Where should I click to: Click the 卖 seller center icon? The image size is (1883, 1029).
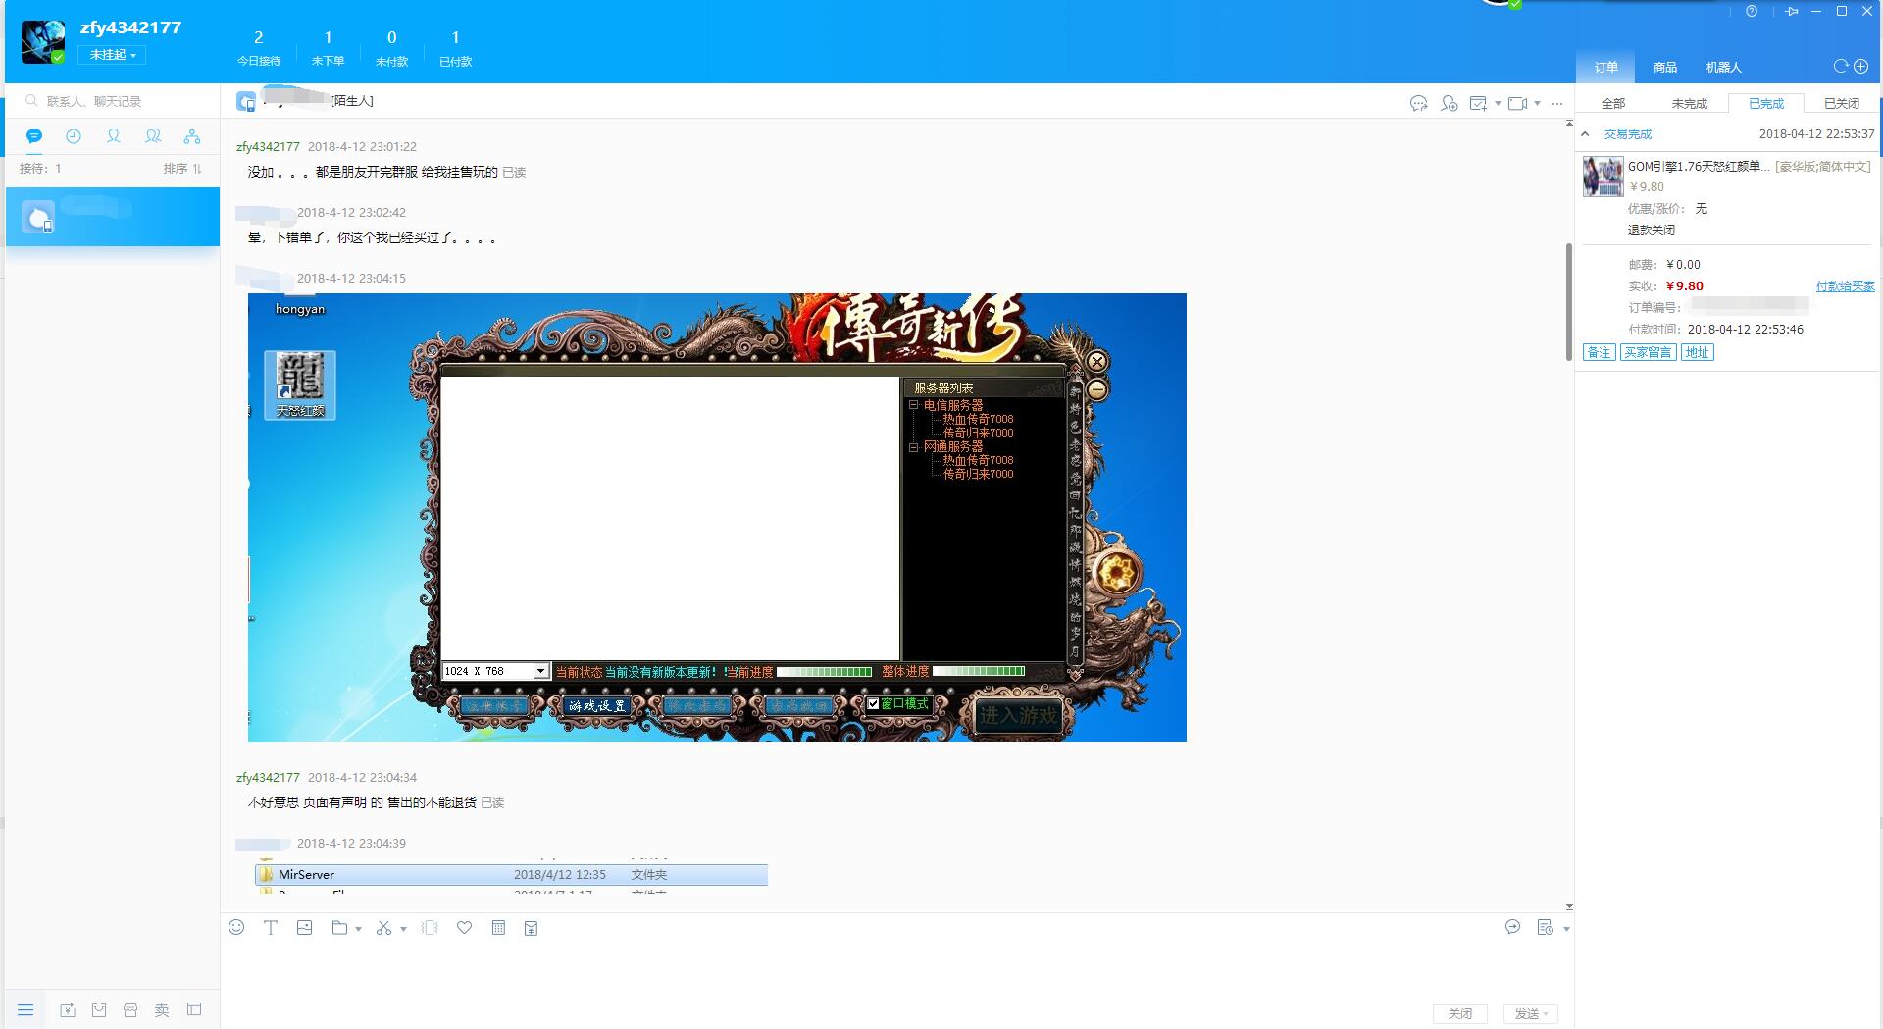point(162,1009)
